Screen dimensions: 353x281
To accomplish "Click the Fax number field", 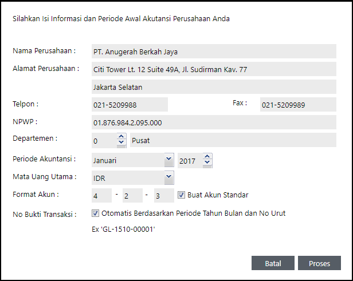I will (297, 105).
